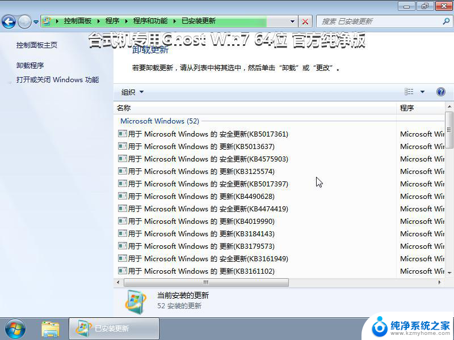This screenshot has height=340, width=454.
Task: Open 控制面板主页 link
Action: [x=37, y=45]
